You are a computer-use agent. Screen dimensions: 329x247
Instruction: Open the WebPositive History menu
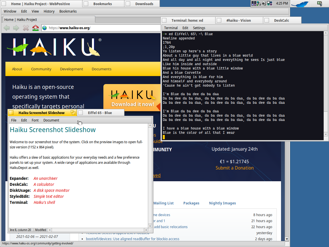coord(49,11)
